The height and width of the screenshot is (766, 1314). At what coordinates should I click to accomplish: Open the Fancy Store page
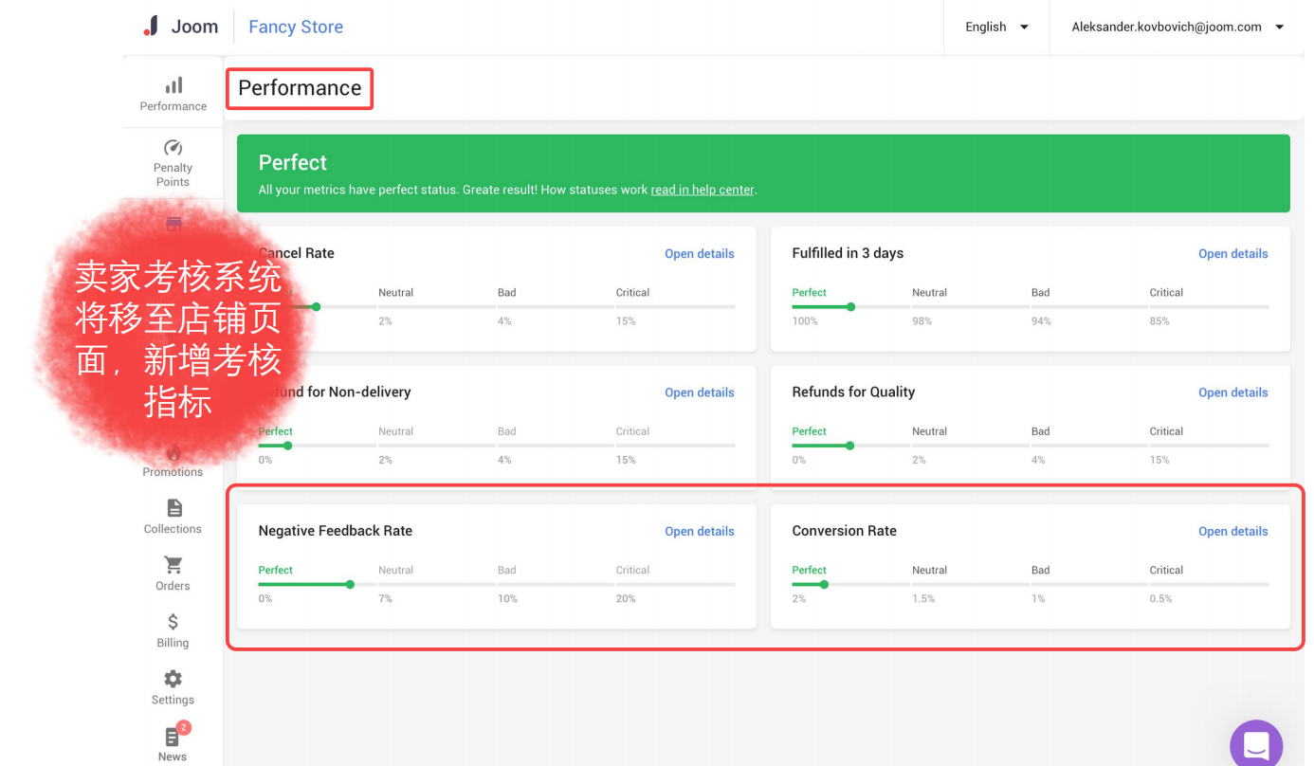point(295,27)
